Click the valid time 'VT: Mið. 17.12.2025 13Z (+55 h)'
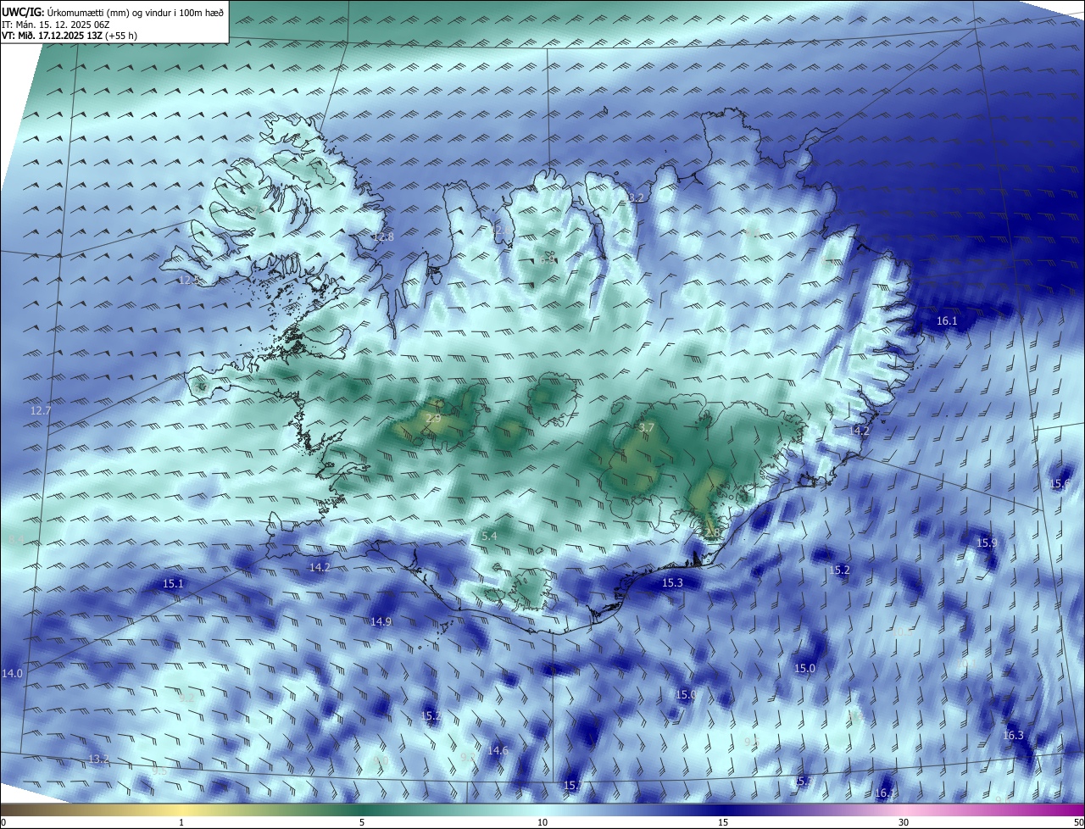 click(x=70, y=36)
